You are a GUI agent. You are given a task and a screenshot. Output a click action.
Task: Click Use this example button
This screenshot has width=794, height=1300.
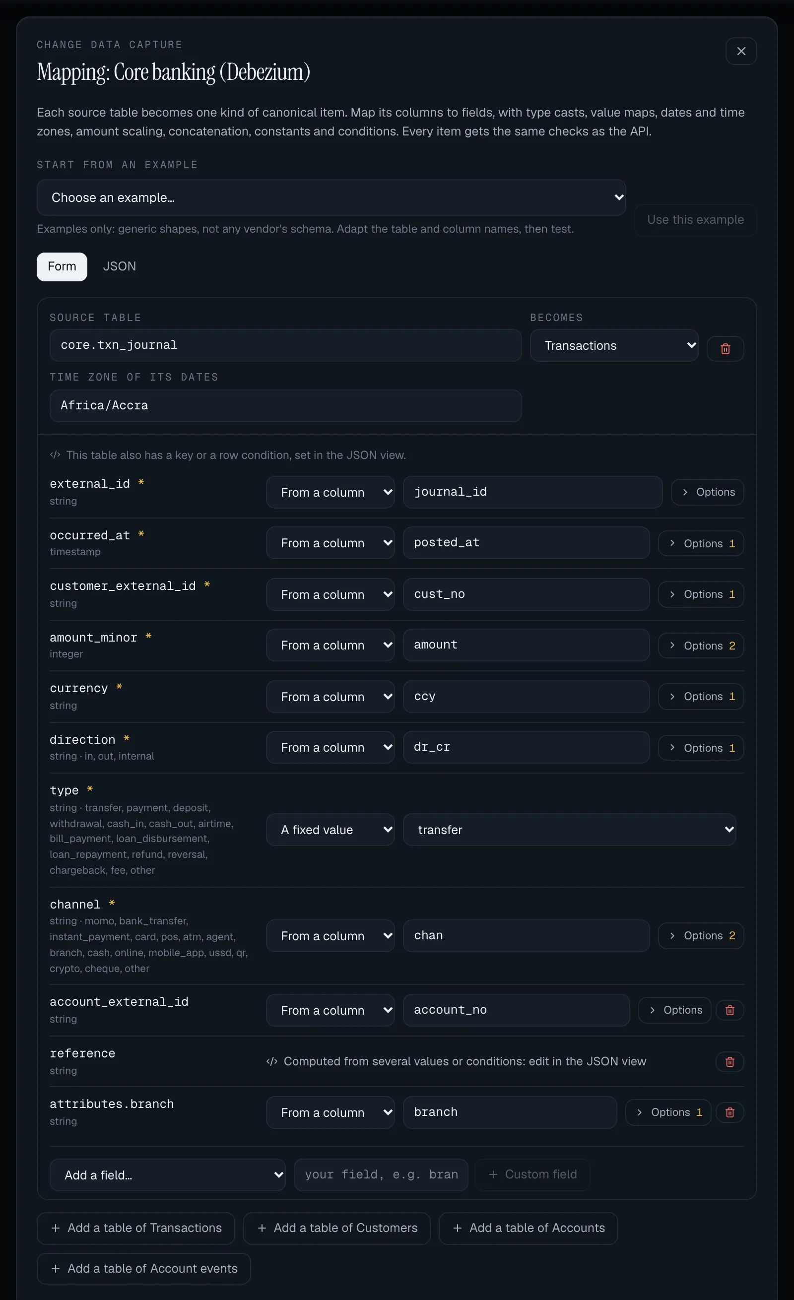tap(695, 219)
